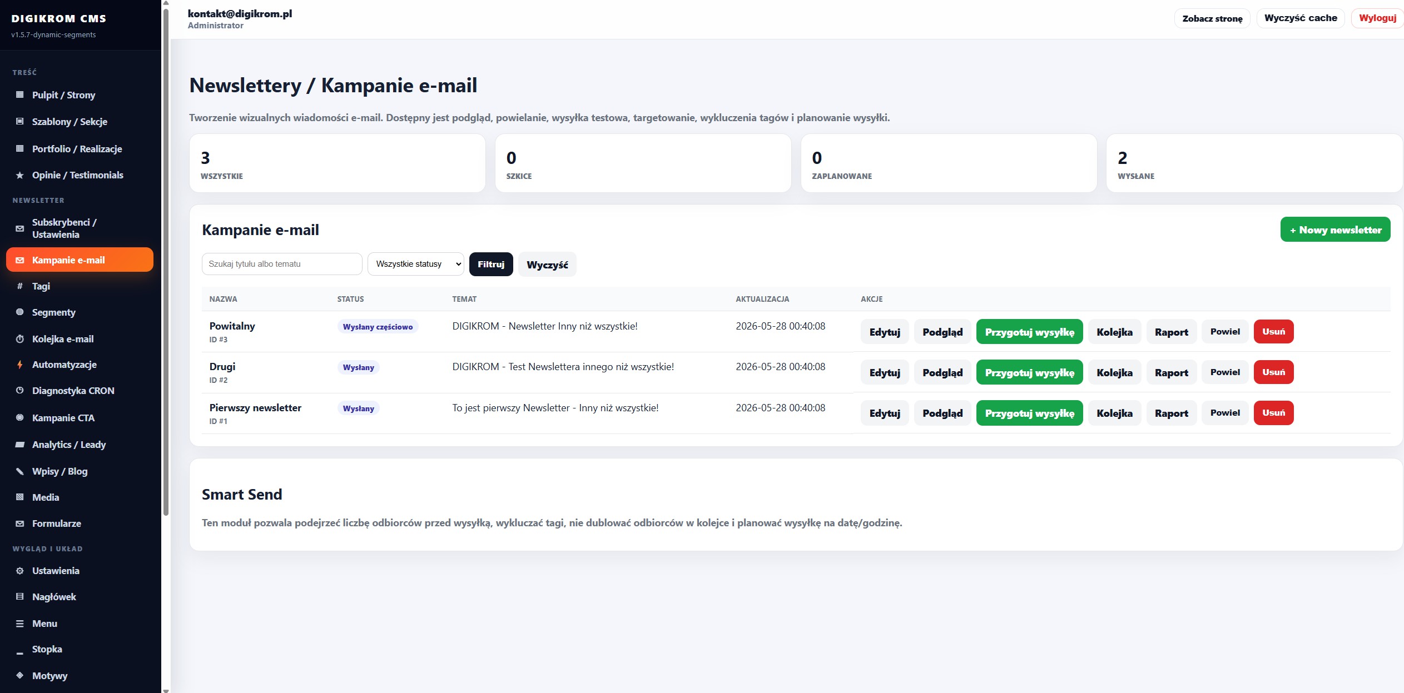
Task: Click the Wyczyść filter button
Action: [547, 265]
